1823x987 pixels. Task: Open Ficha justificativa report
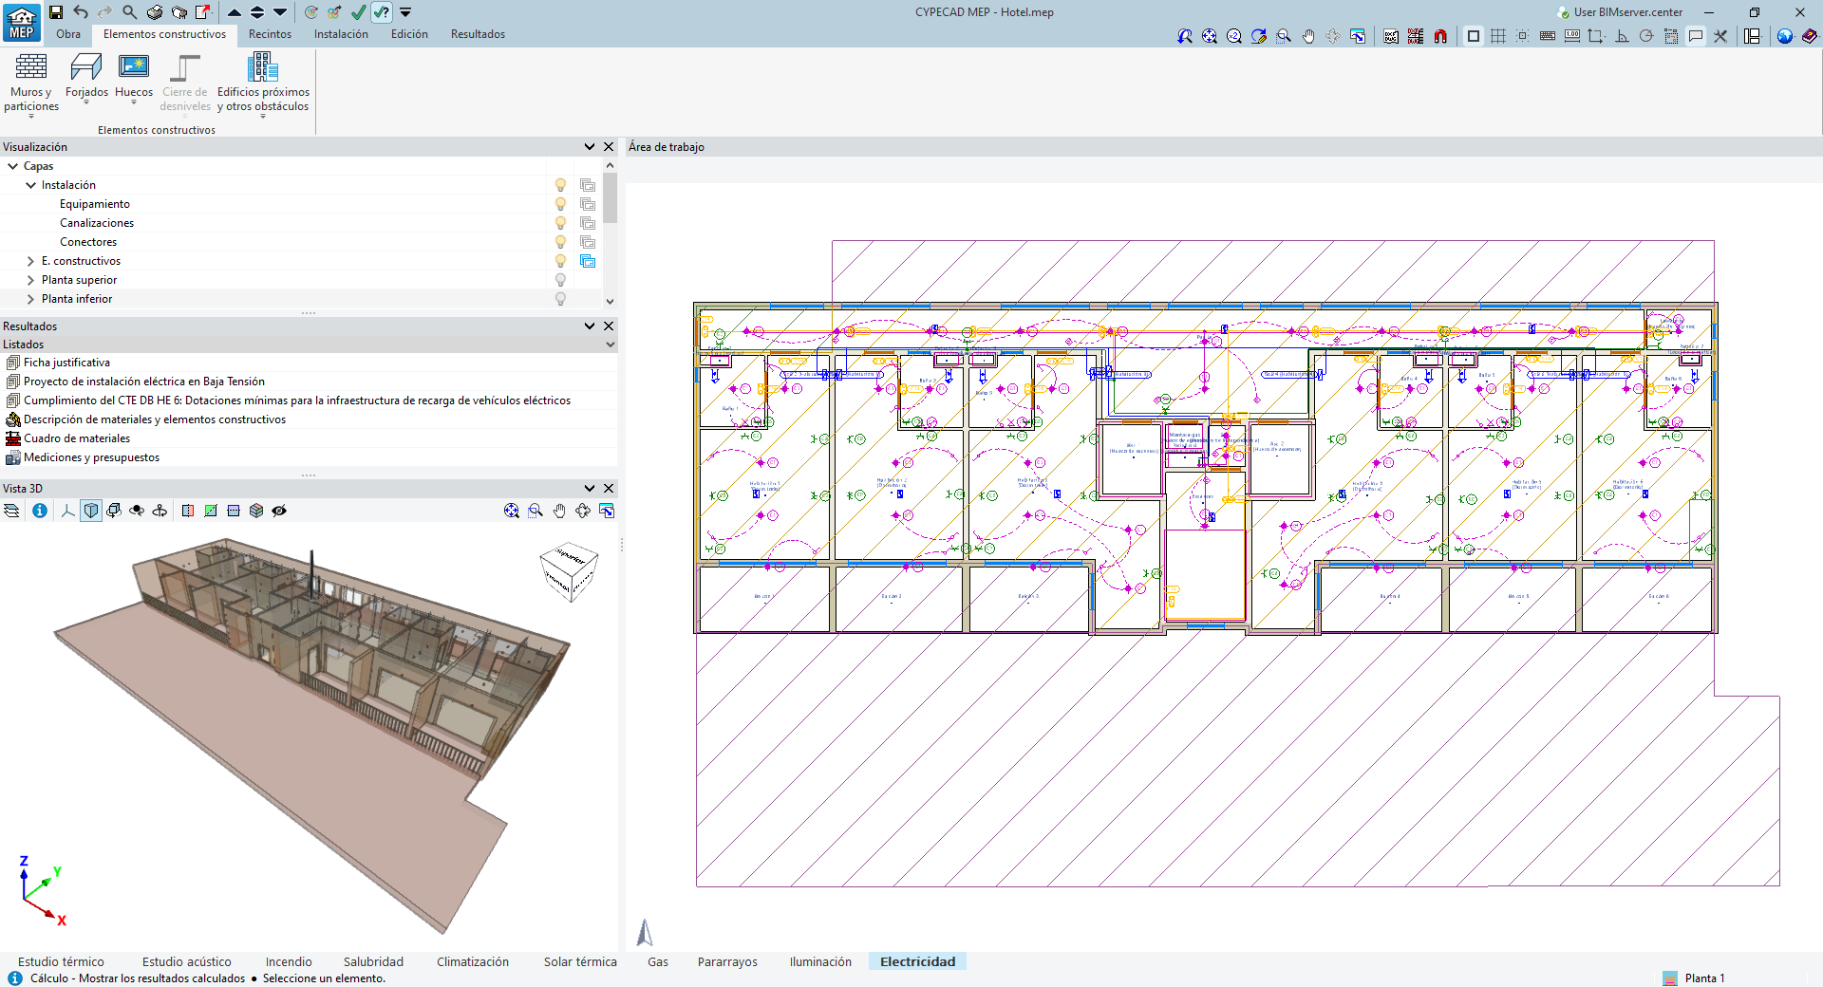(66, 363)
